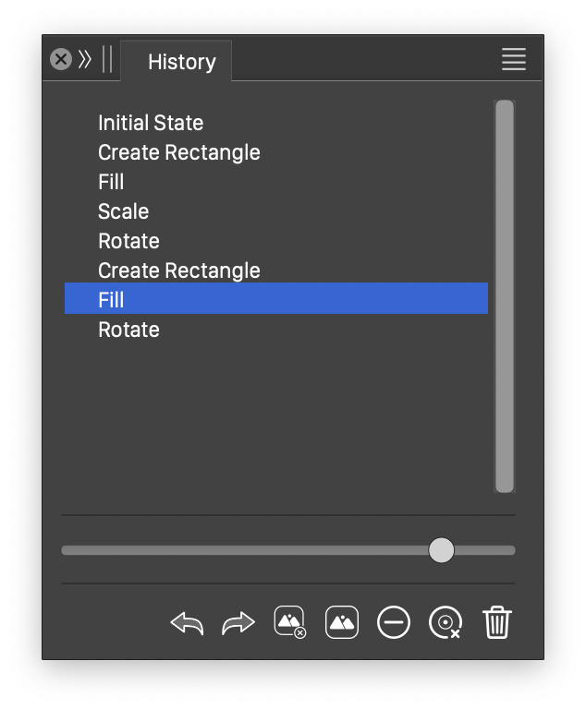Click the trash can icon
The height and width of the screenshot is (709, 586).
tap(497, 623)
